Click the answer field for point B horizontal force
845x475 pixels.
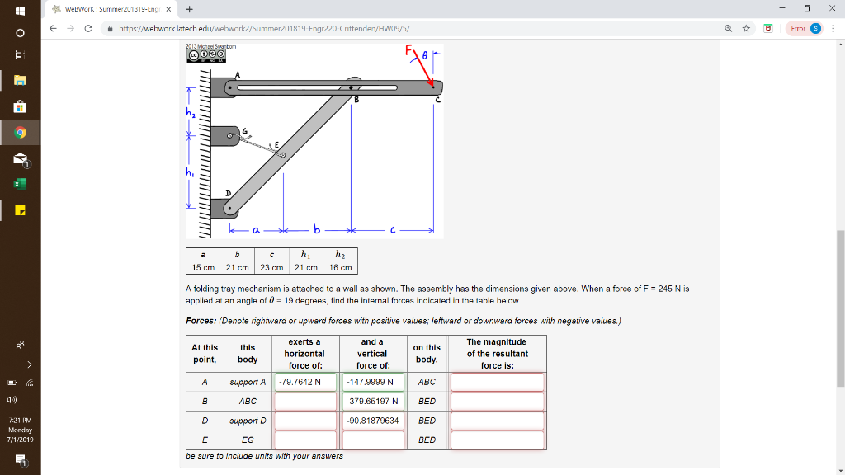coord(305,400)
